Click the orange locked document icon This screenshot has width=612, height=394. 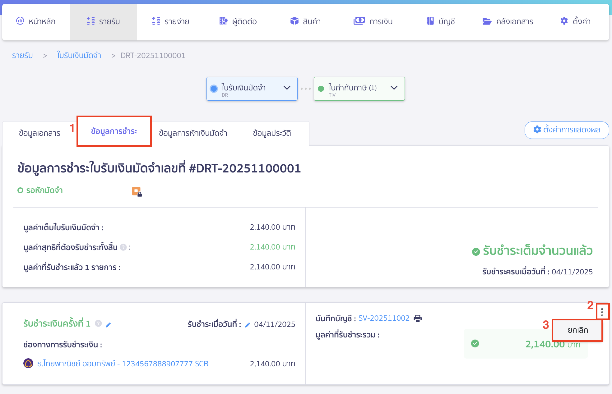click(137, 191)
